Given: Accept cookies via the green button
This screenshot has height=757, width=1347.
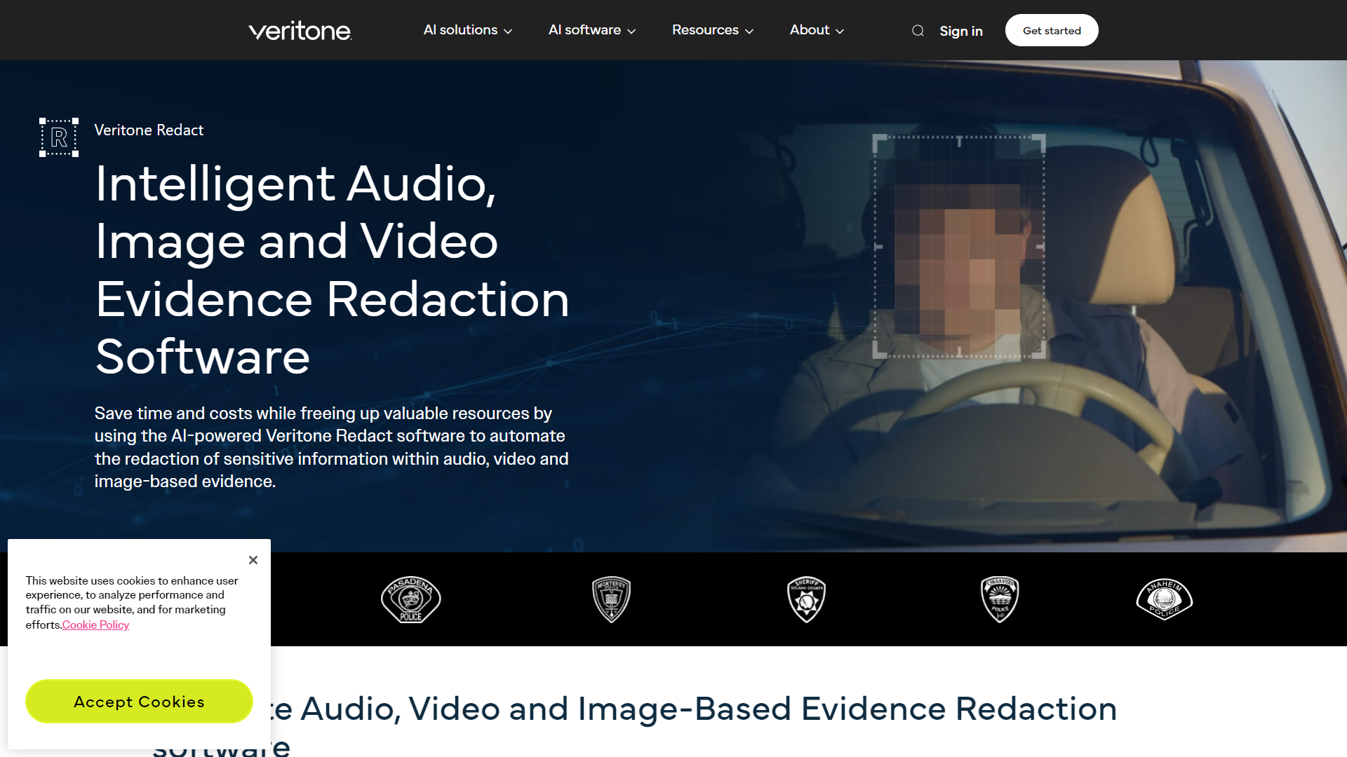Looking at the screenshot, I should tap(139, 701).
